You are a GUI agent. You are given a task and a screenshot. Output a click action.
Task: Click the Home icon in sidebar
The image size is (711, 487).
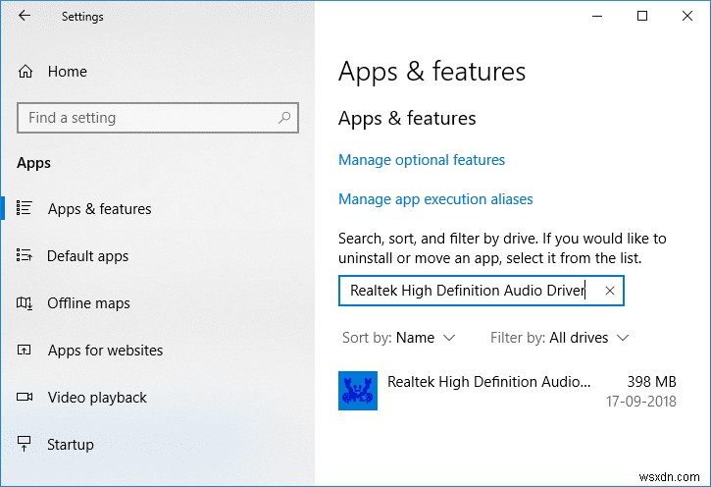25,71
